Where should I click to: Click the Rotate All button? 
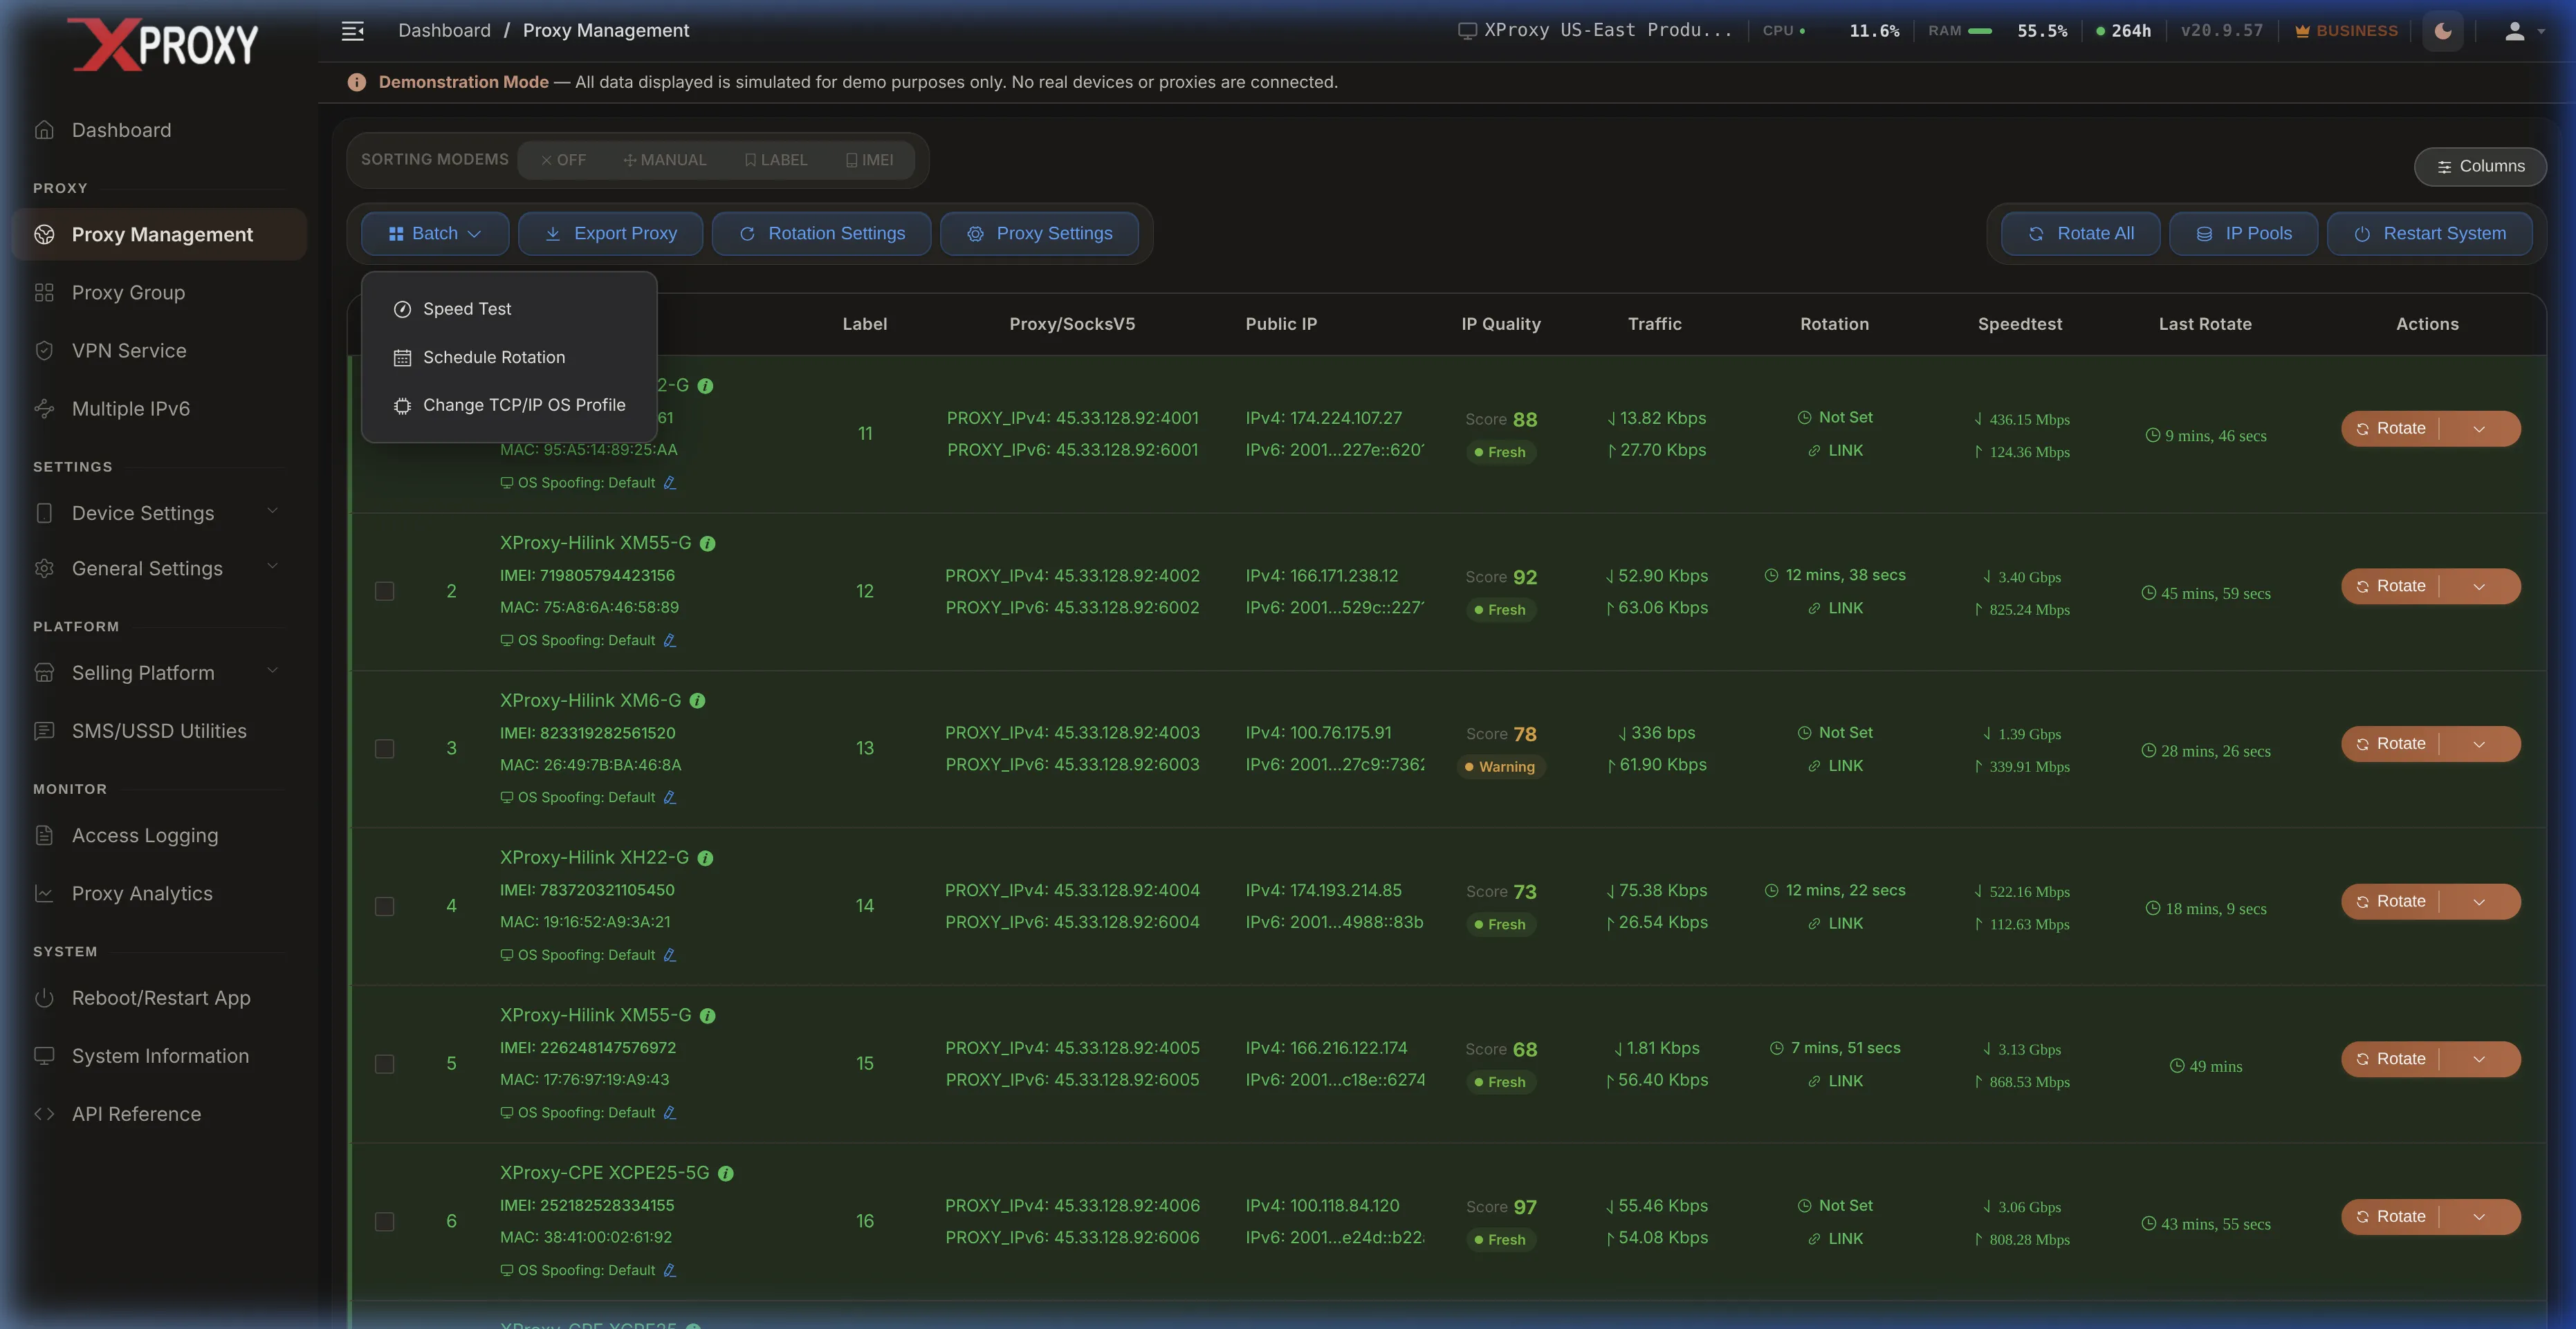pyautogui.click(x=2080, y=234)
